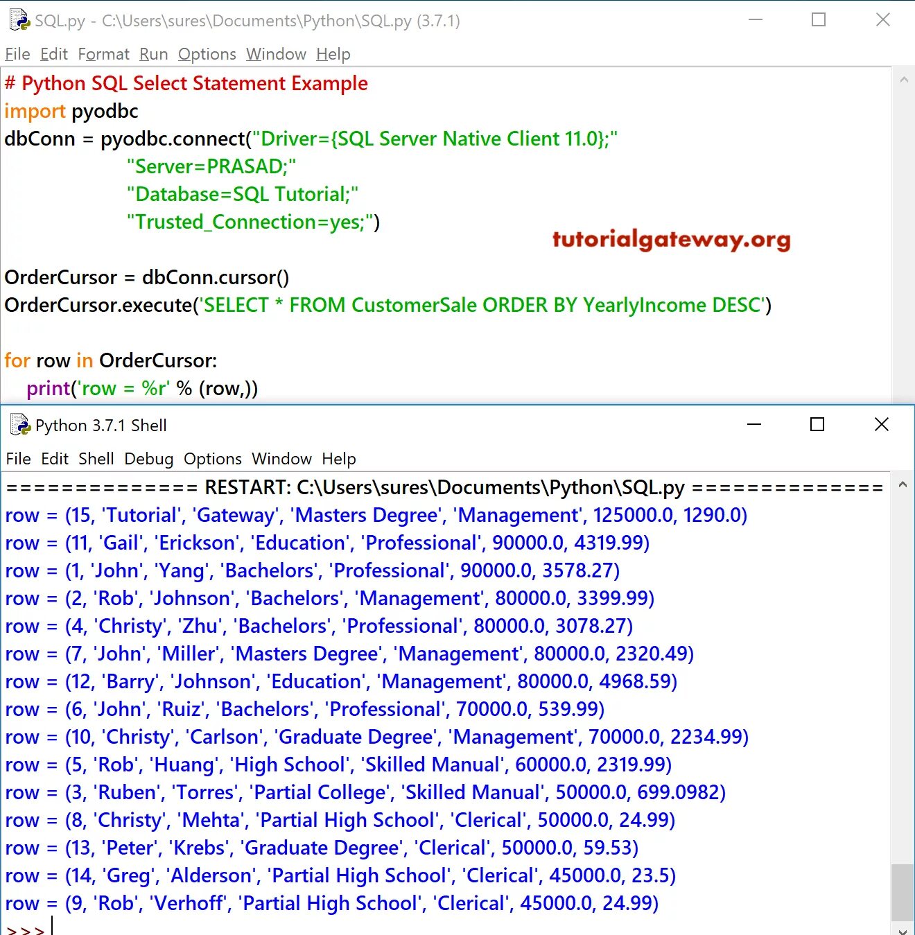The width and height of the screenshot is (915, 935).
Task: Click the output row for 'Gail', 'Erickson'
Action: tap(327, 543)
